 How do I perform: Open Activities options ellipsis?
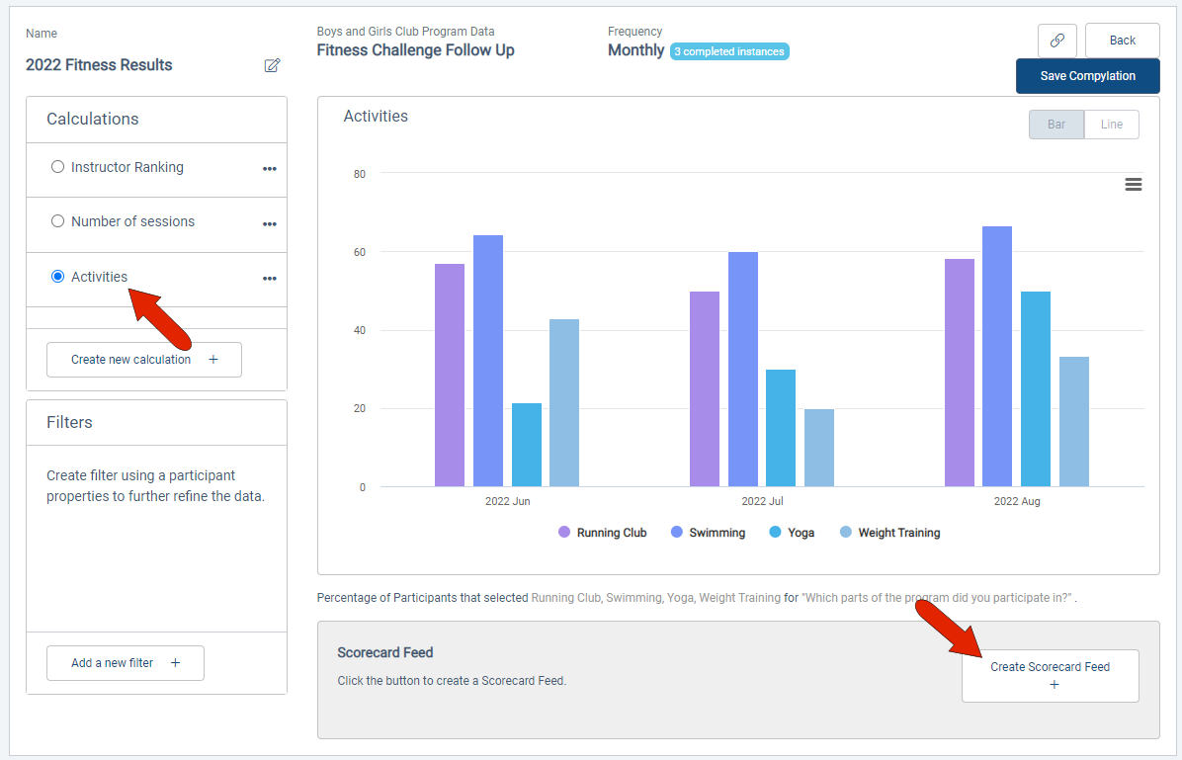pyautogui.click(x=269, y=279)
